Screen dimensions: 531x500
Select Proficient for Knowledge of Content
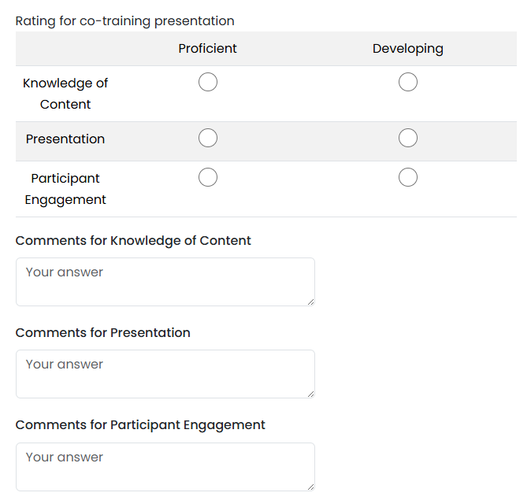pos(207,82)
